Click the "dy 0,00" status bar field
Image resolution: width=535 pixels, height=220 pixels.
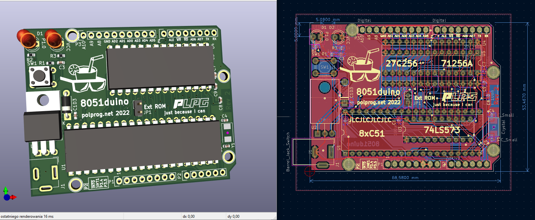[x=233, y=216]
